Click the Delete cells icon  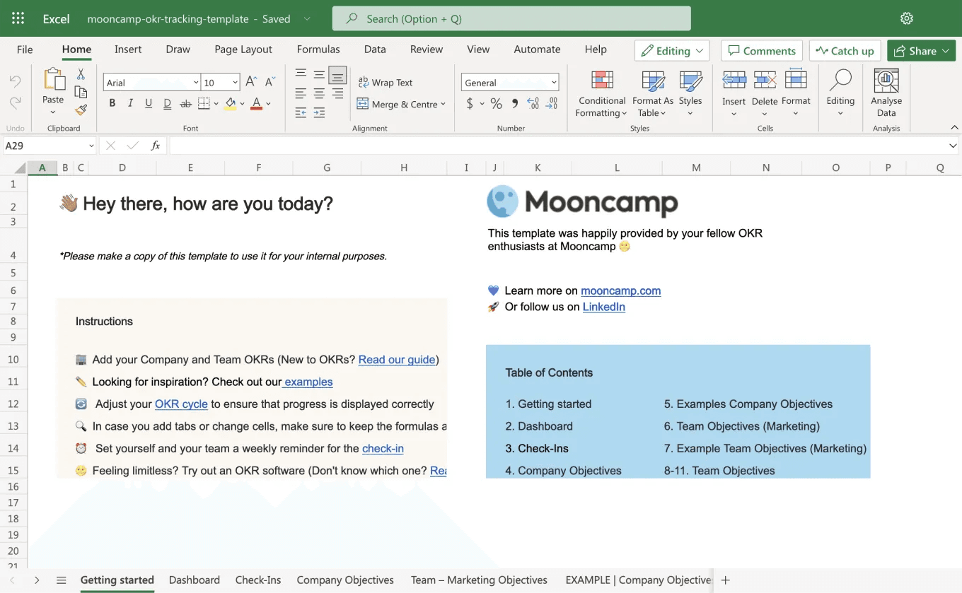tap(765, 94)
